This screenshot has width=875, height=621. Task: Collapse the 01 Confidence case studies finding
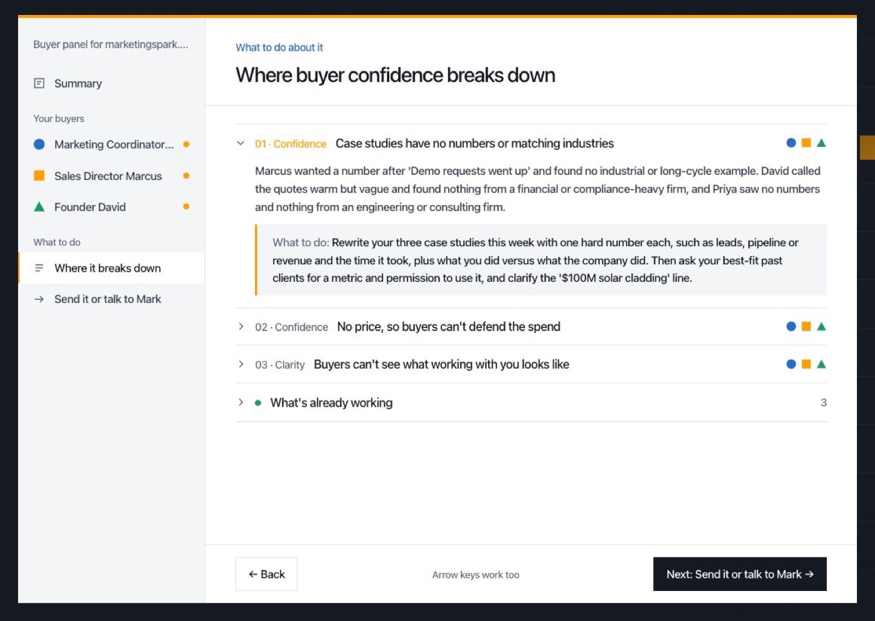click(241, 144)
